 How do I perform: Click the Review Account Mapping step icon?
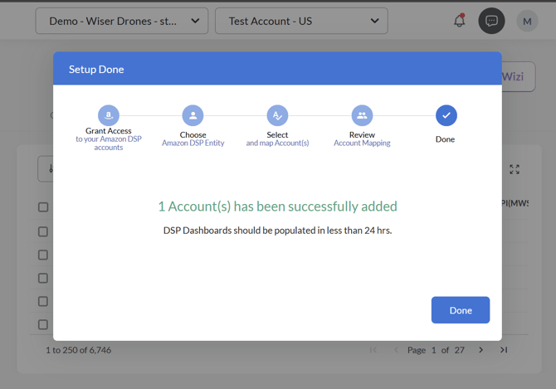(x=362, y=115)
